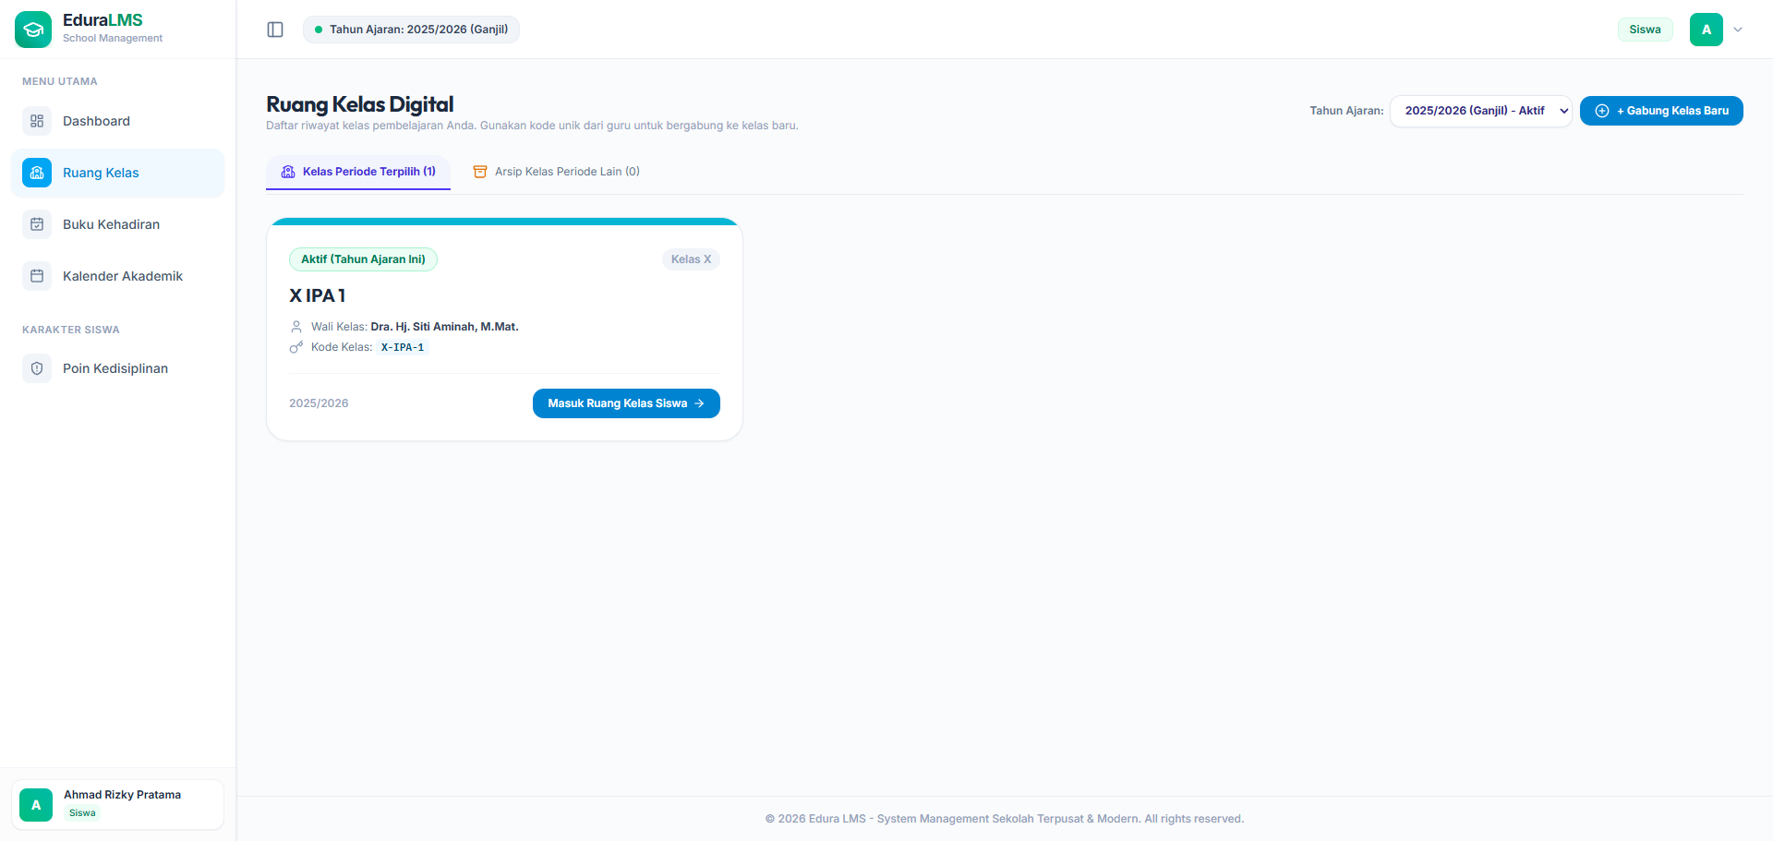The image size is (1773, 841).
Task: Expand the profile menu chevron in header
Action: (1738, 30)
